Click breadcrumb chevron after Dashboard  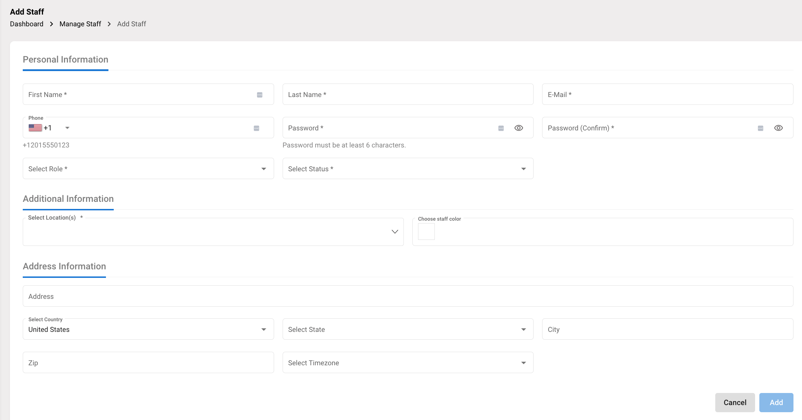(52, 24)
